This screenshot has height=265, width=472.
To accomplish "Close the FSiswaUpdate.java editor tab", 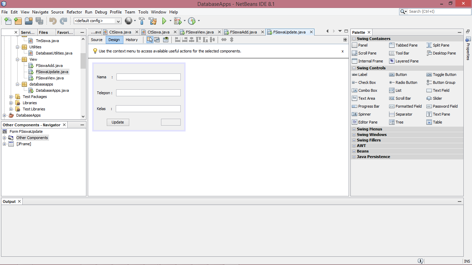I will 311,32.
